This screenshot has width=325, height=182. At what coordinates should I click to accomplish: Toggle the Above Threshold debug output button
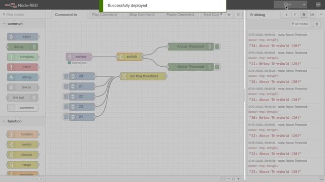tap(217, 47)
